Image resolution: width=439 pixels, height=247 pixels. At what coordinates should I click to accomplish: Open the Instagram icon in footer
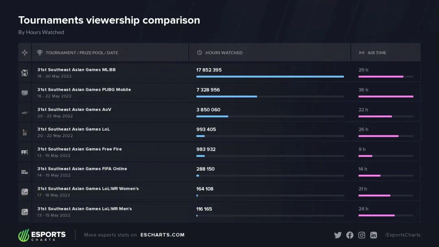[x=362, y=235]
